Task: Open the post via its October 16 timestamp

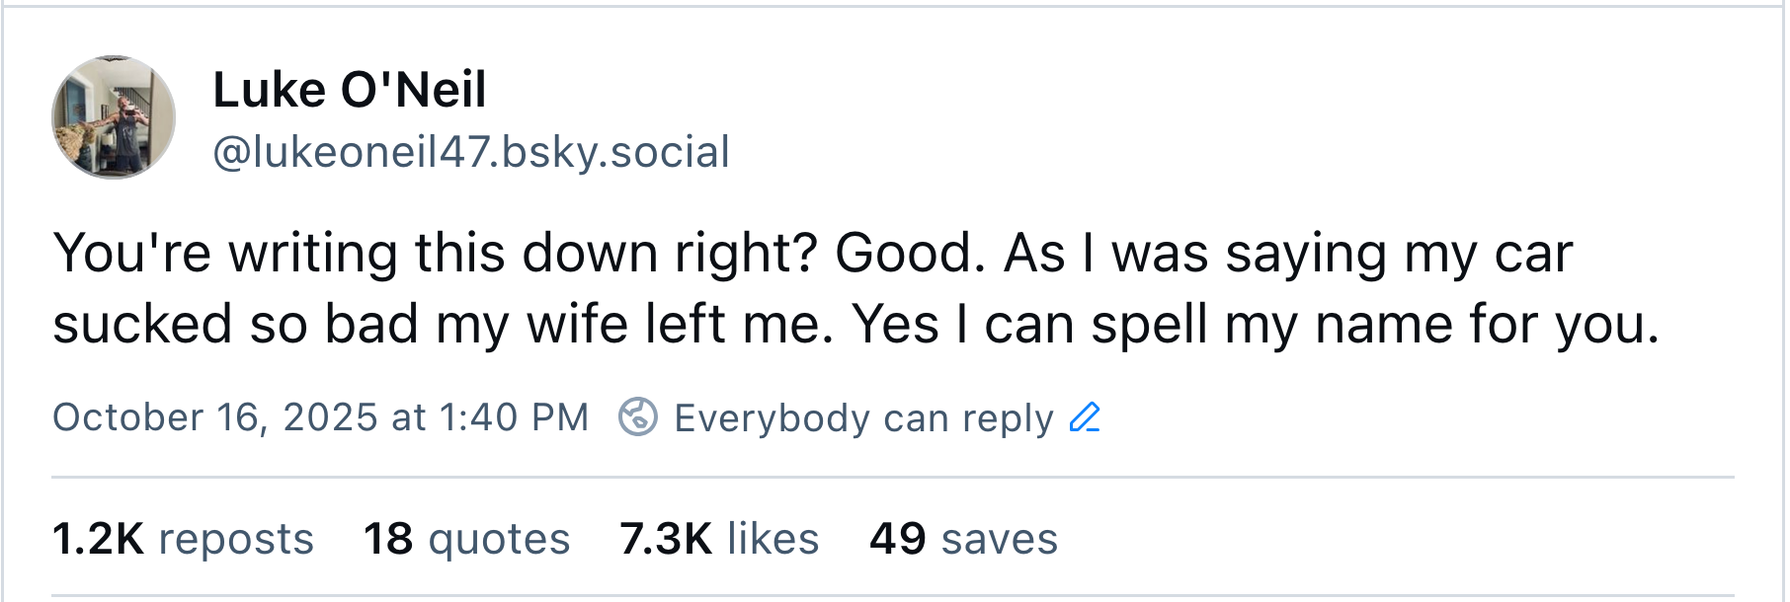Action: tap(321, 418)
